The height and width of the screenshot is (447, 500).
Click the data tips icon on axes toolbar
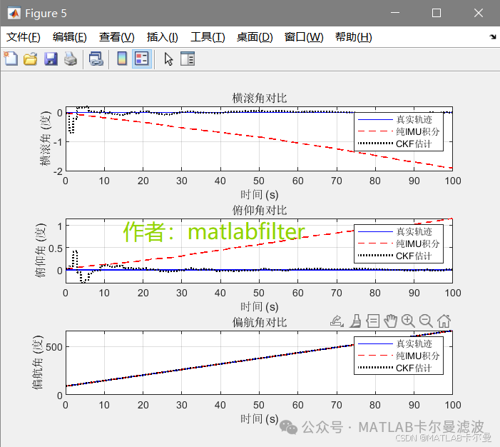[373, 321]
